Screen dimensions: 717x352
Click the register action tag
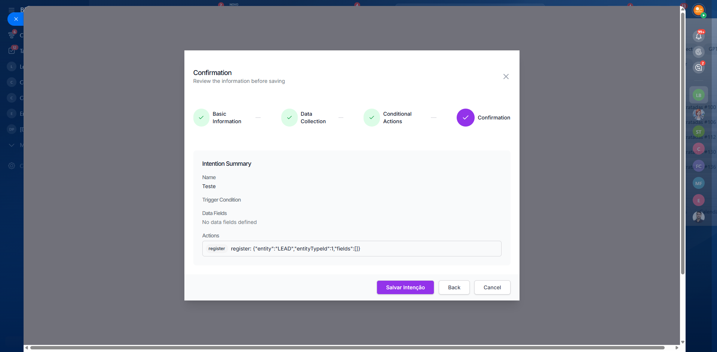[x=217, y=249]
